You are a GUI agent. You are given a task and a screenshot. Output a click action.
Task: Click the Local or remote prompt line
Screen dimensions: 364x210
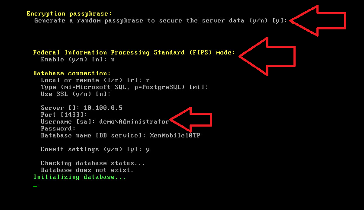tap(95, 80)
